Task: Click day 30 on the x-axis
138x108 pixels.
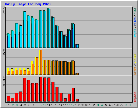Action: (125, 105)
